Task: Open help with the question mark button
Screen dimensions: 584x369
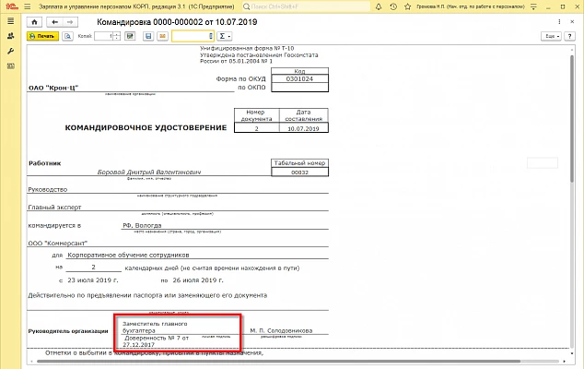Action: (569, 36)
